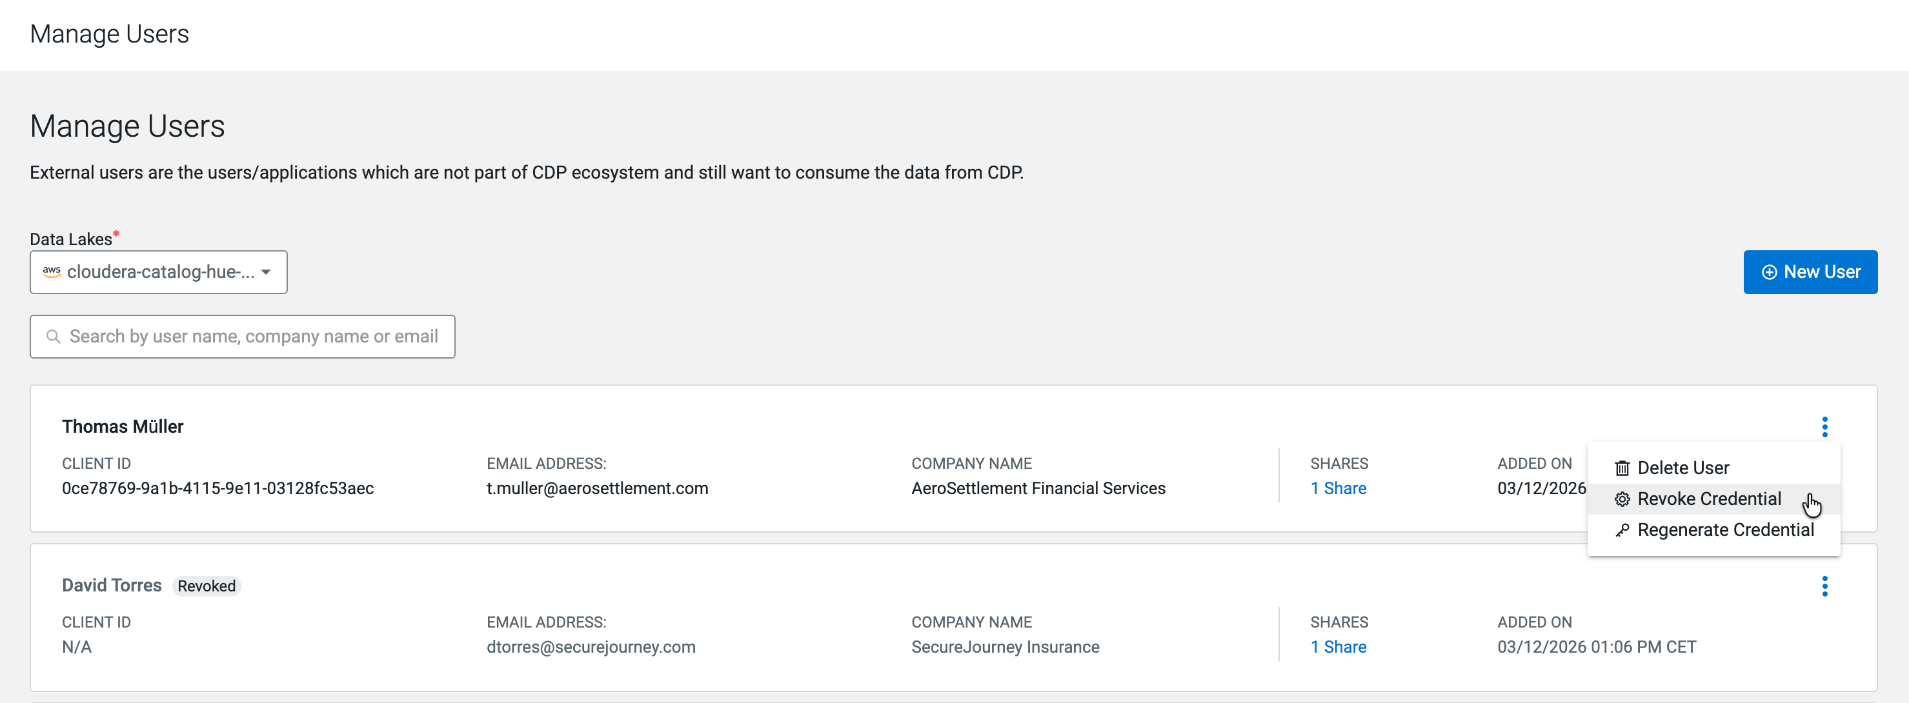The height and width of the screenshot is (703, 1909).
Task: Click the key icon beside Regenerate Credential
Action: click(1621, 530)
